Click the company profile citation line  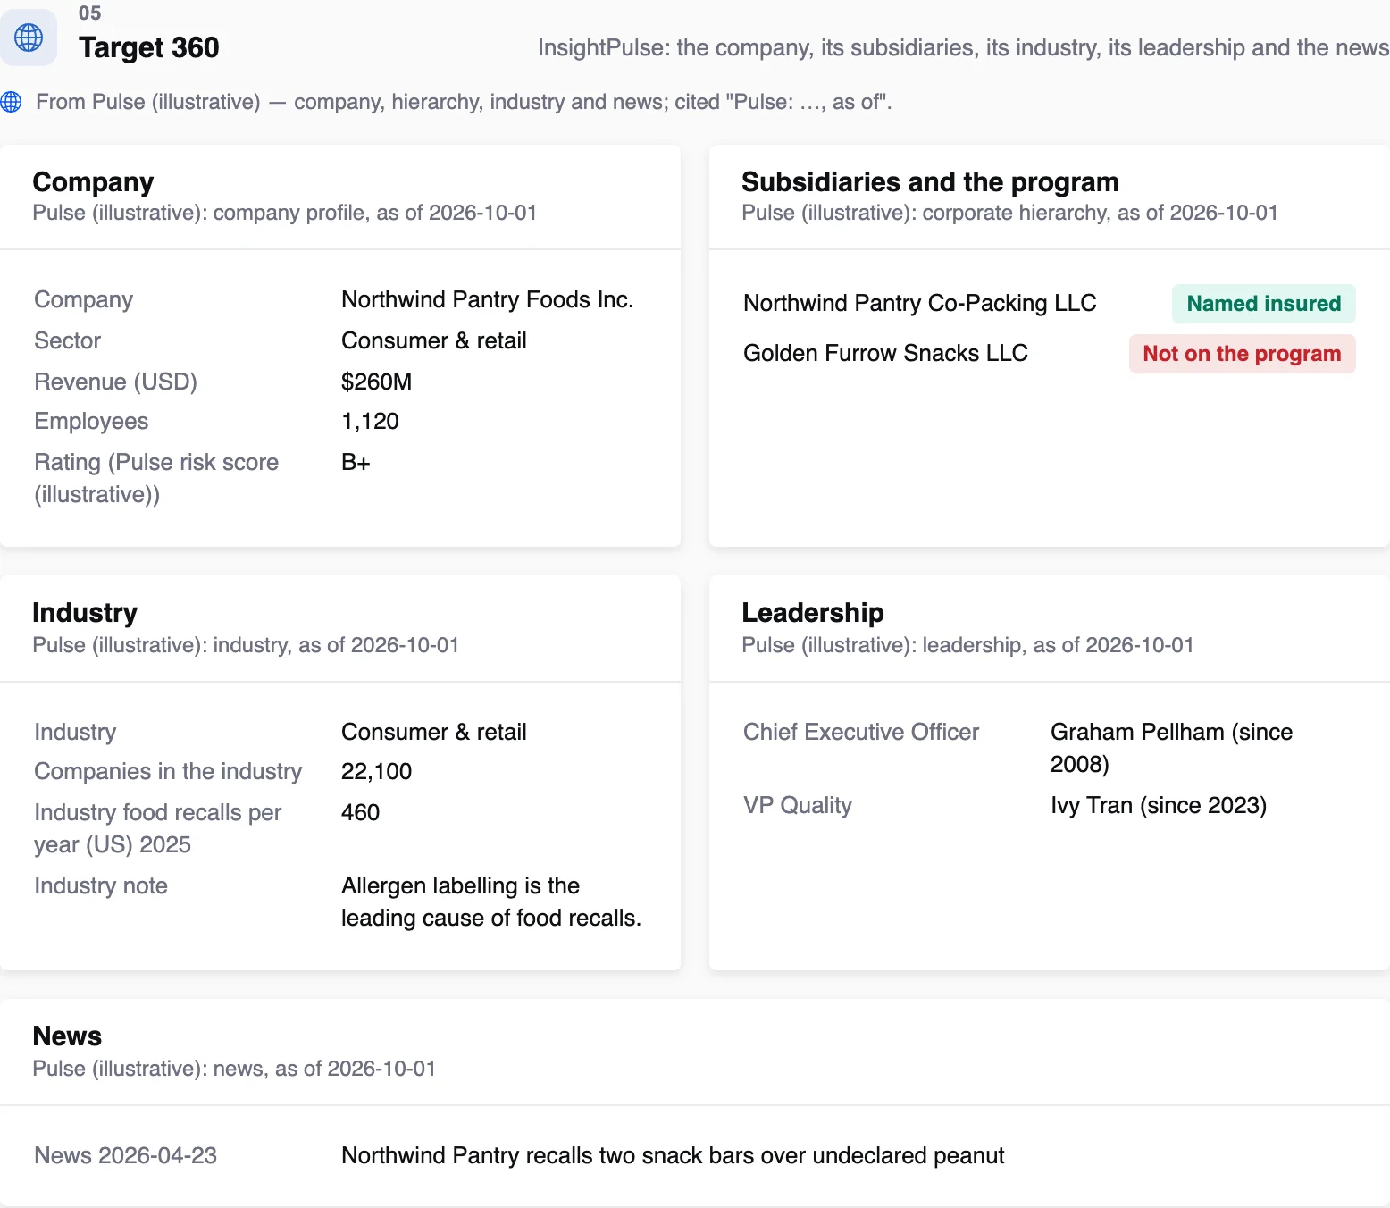tap(284, 213)
